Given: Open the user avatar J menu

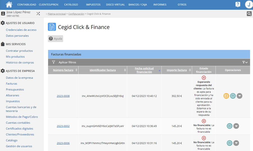Looking at the screenshot, I should 249,4.
